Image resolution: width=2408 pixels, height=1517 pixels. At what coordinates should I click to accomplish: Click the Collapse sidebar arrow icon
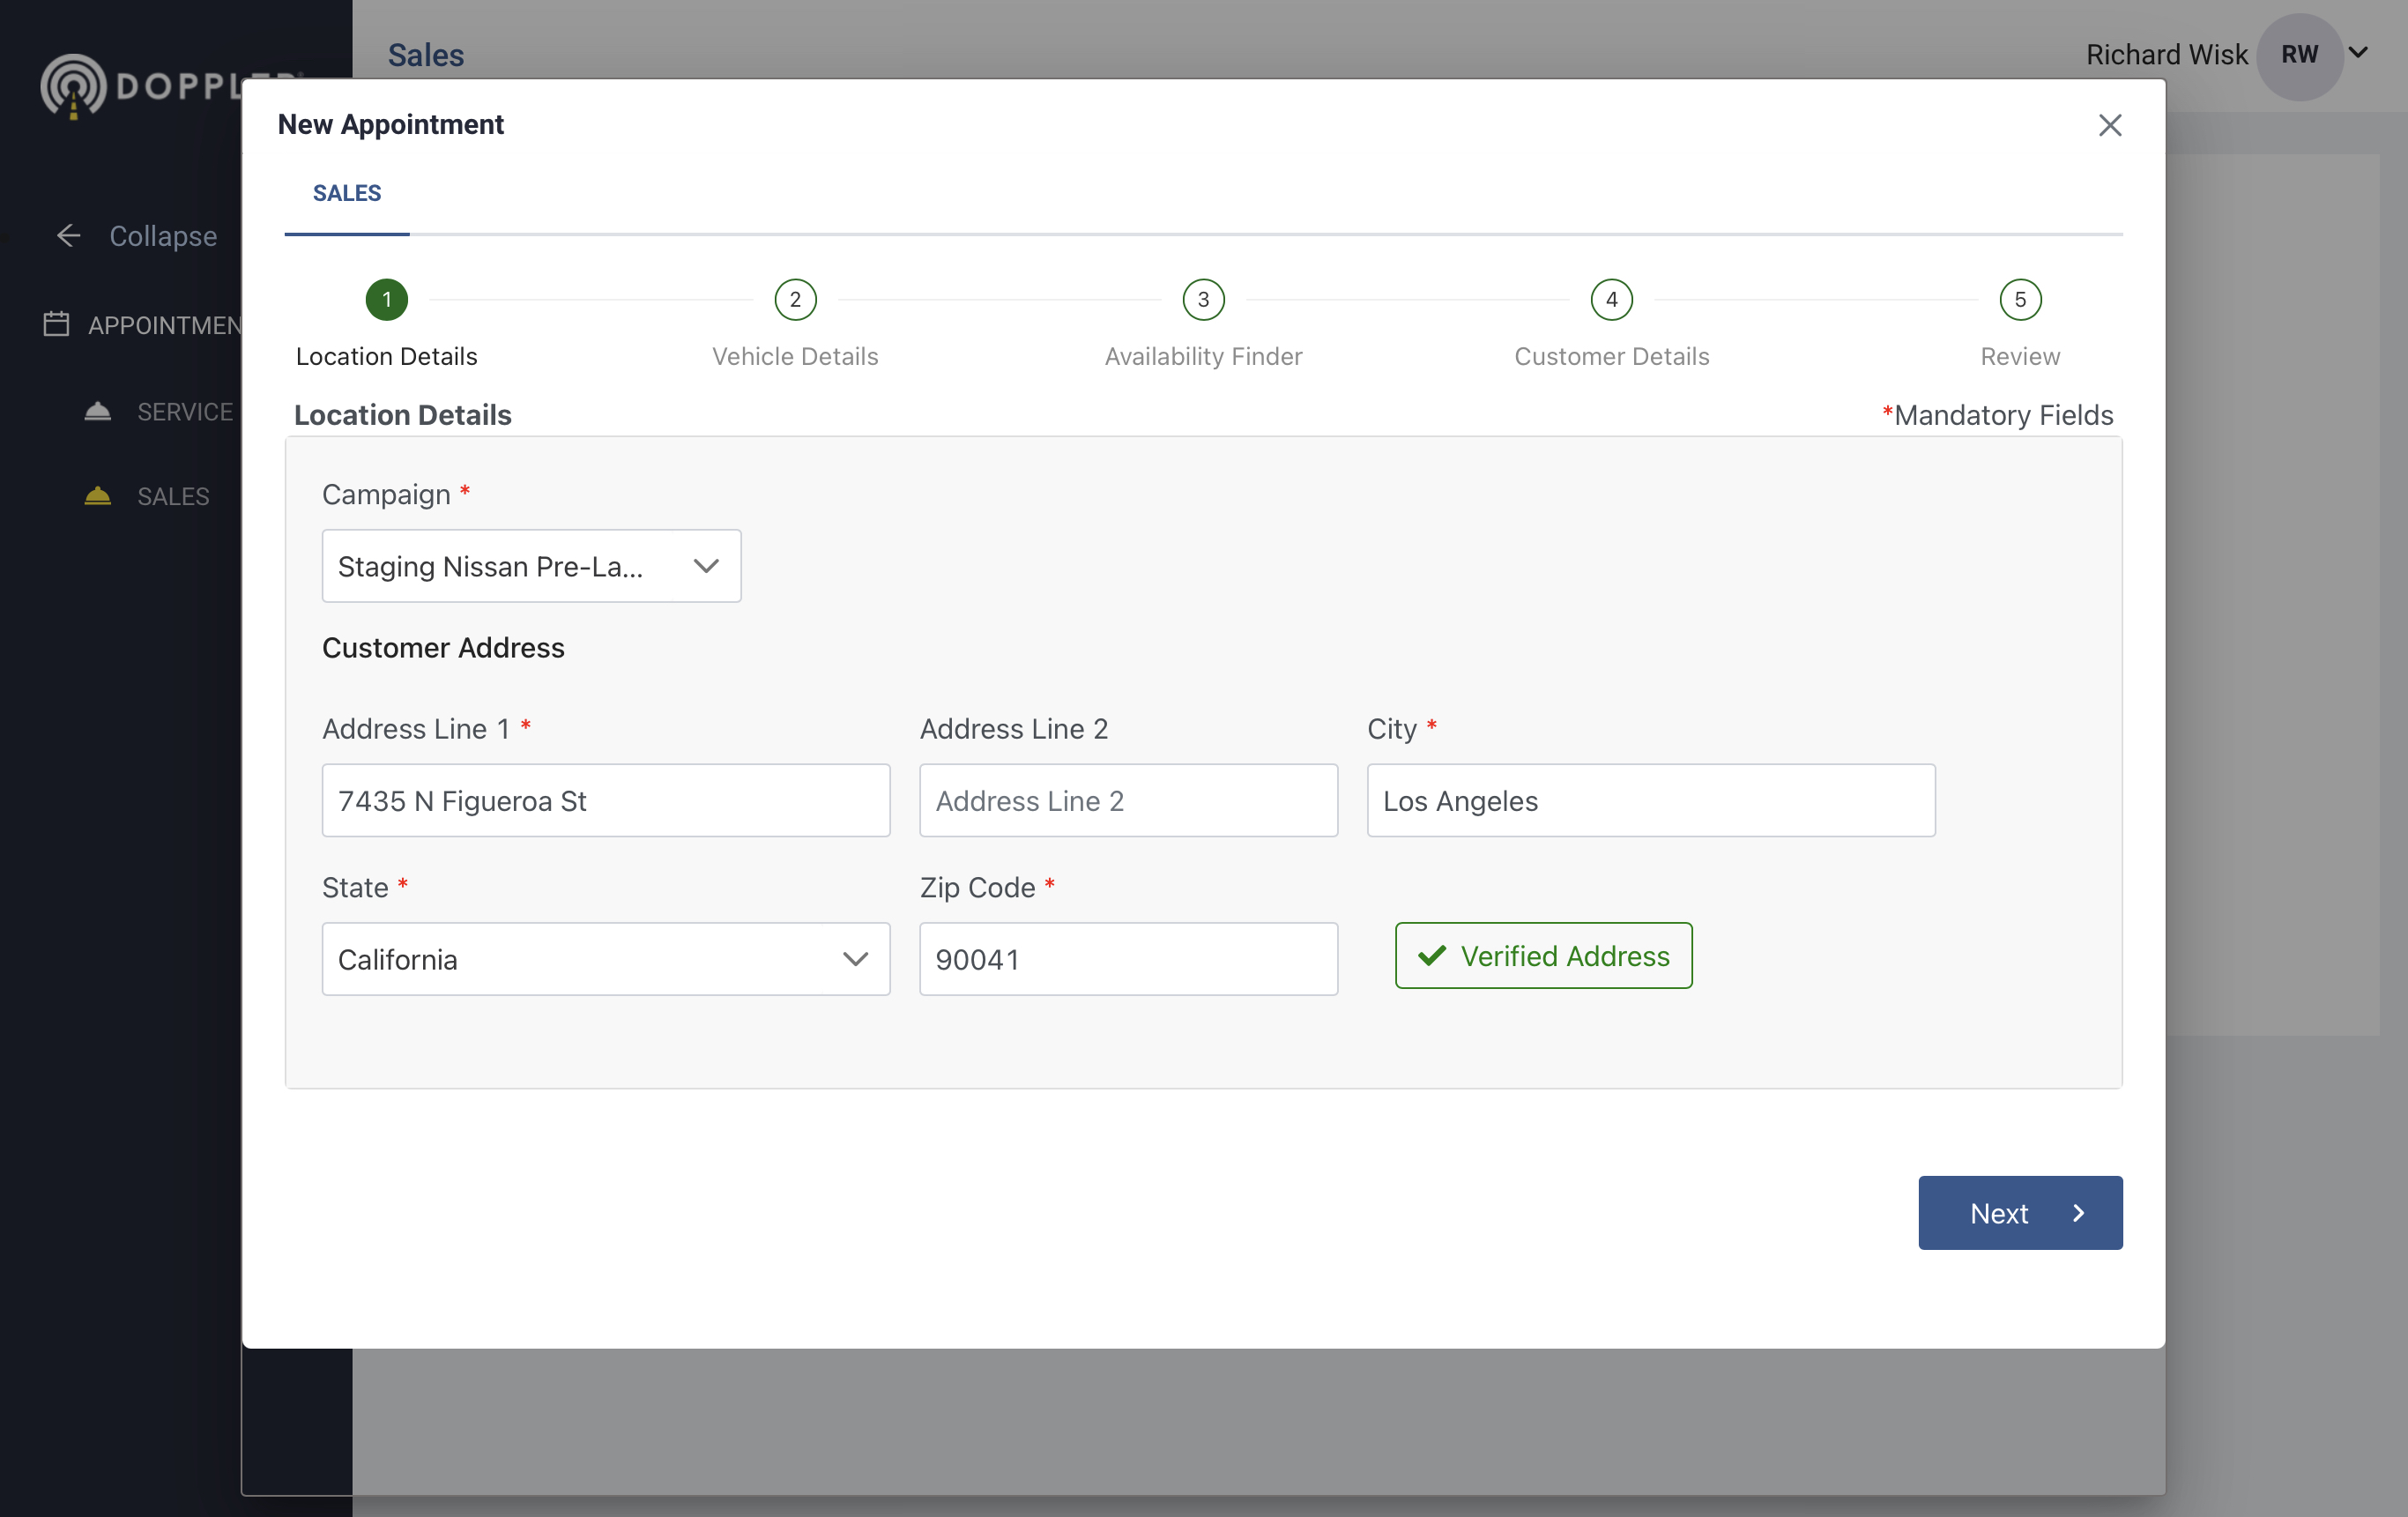click(x=68, y=236)
